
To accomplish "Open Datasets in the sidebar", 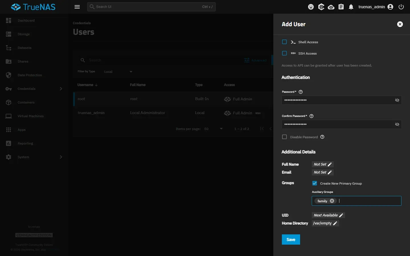I will click(x=34, y=48).
